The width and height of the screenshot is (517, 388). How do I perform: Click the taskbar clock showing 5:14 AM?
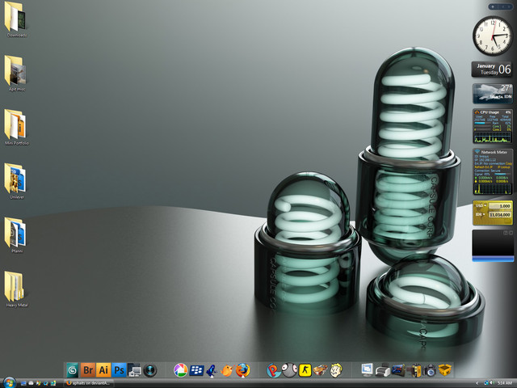pyautogui.click(x=504, y=383)
